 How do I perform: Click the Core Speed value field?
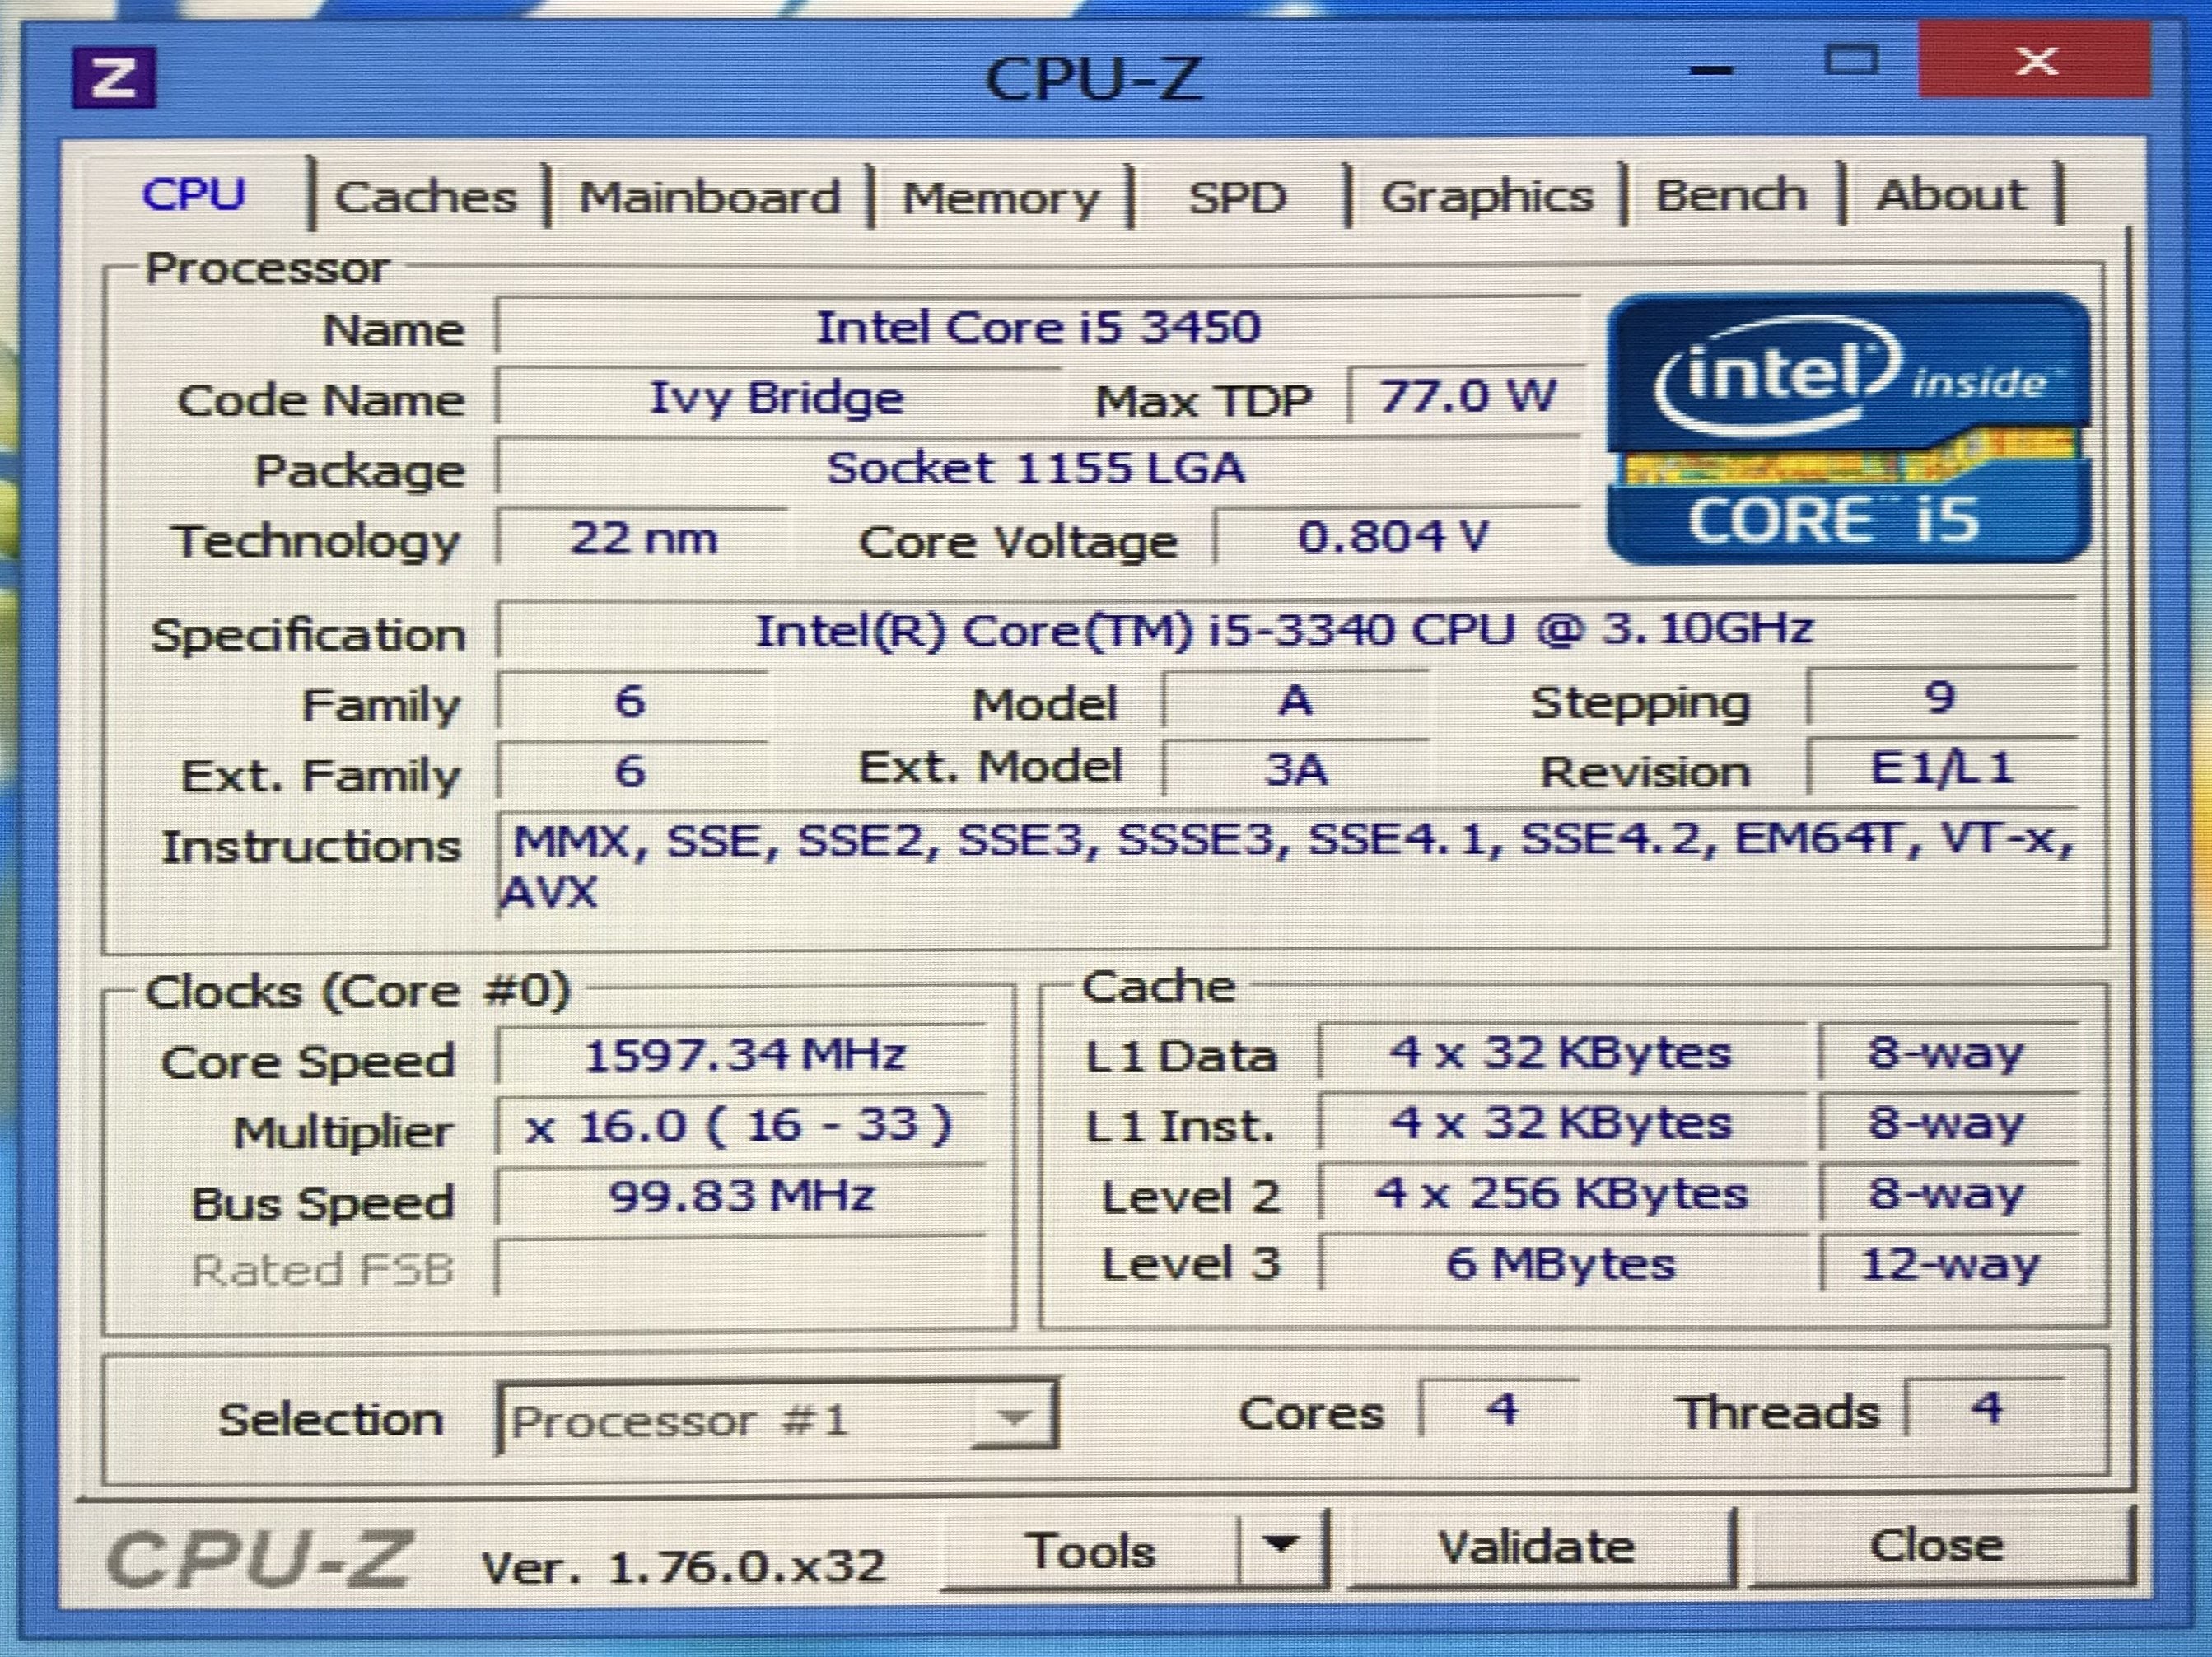click(x=744, y=1055)
